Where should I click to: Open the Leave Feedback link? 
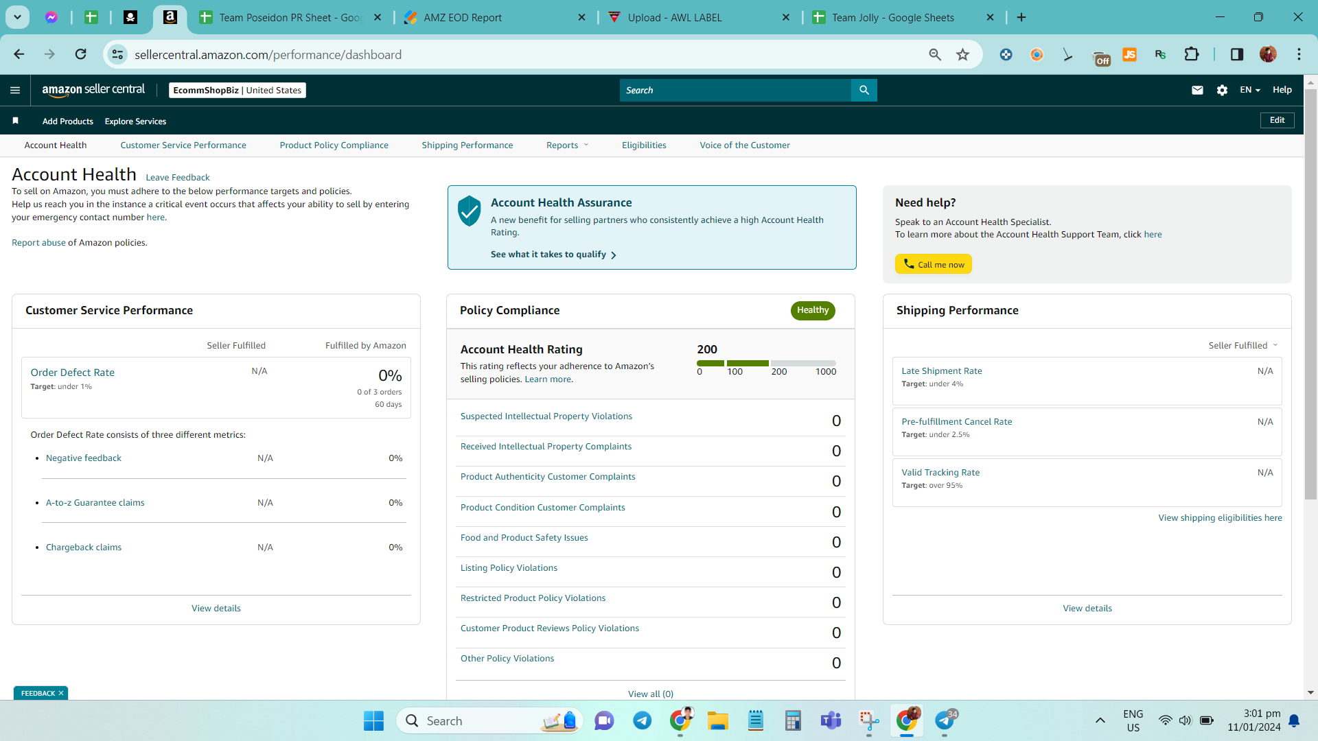[x=178, y=177]
